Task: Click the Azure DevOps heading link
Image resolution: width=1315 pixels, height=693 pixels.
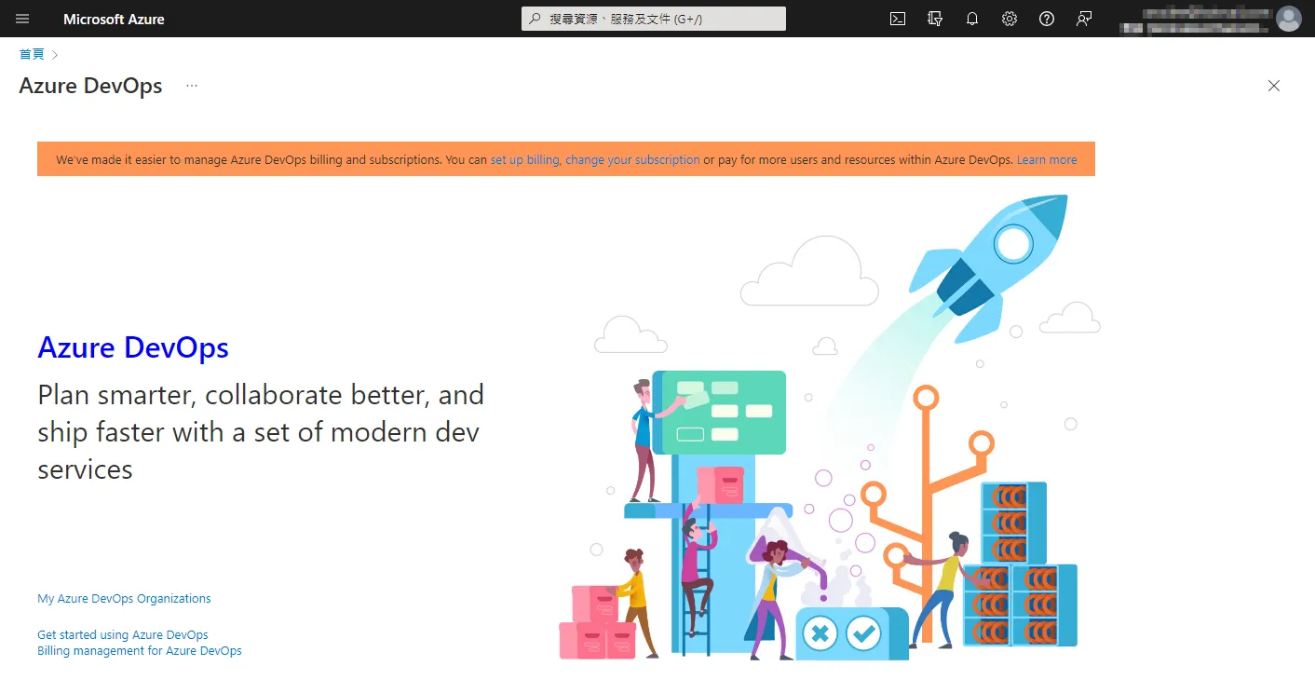Action: [132, 347]
